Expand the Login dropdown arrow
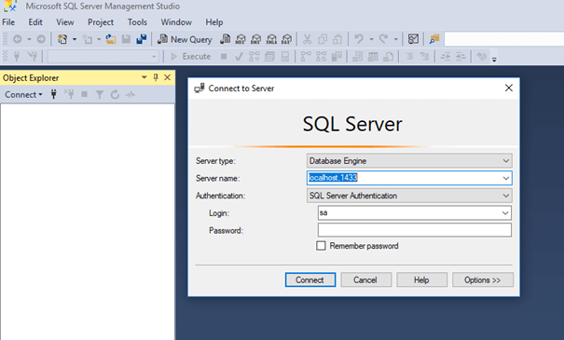Viewport: 564px width, 340px height. click(x=505, y=213)
